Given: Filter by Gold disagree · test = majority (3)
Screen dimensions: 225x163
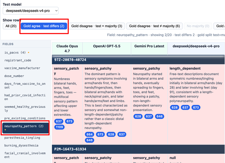Looking at the screenshot, I should [97, 26].
